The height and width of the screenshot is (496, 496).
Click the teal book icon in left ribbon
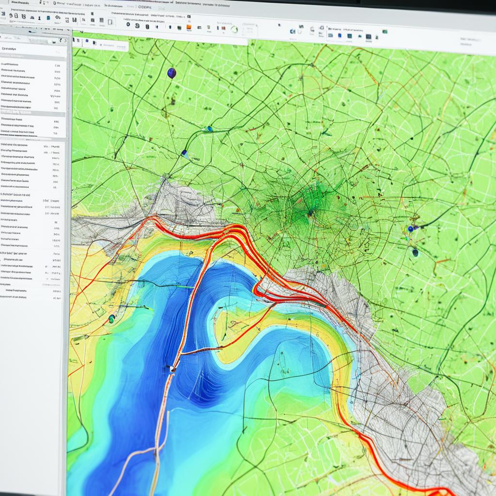point(48,18)
